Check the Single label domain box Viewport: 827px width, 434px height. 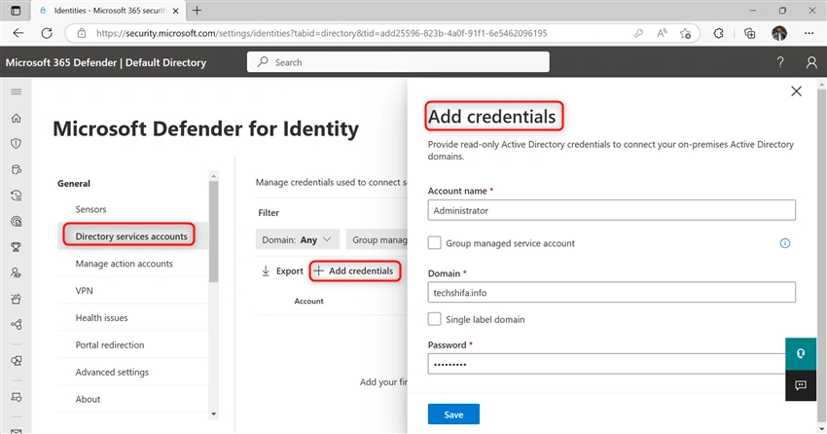tap(434, 319)
